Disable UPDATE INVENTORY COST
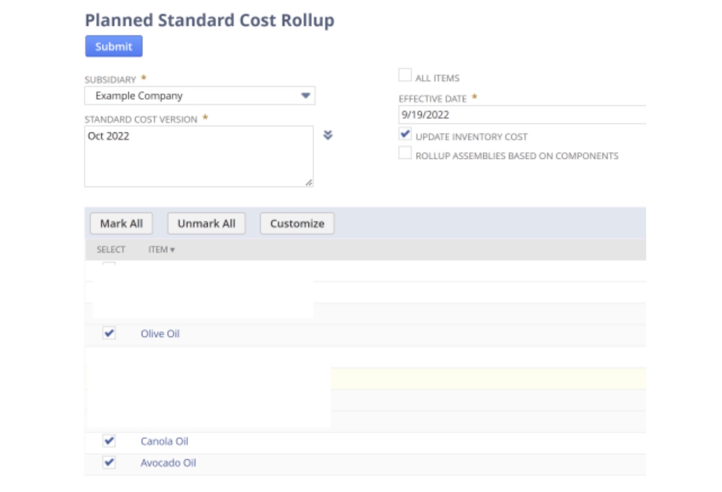Viewport: 722px width, 492px height. tap(405, 134)
